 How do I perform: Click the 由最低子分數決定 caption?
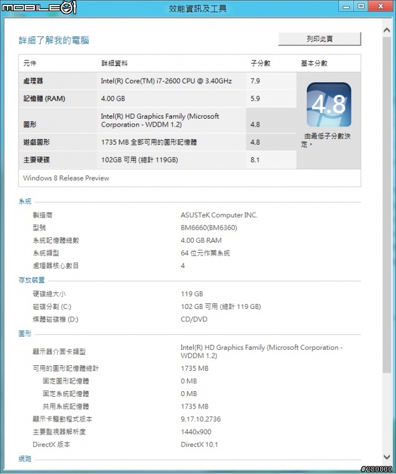325,140
